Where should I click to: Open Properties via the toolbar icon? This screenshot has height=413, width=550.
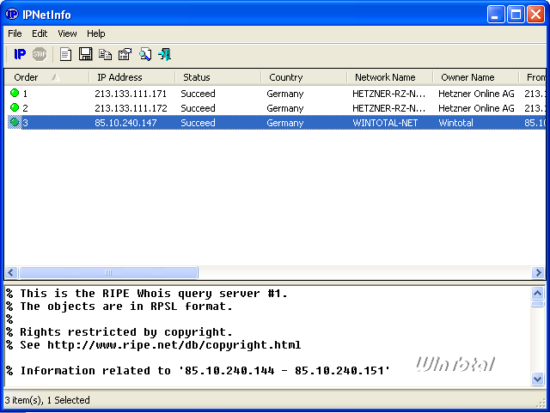click(x=125, y=54)
